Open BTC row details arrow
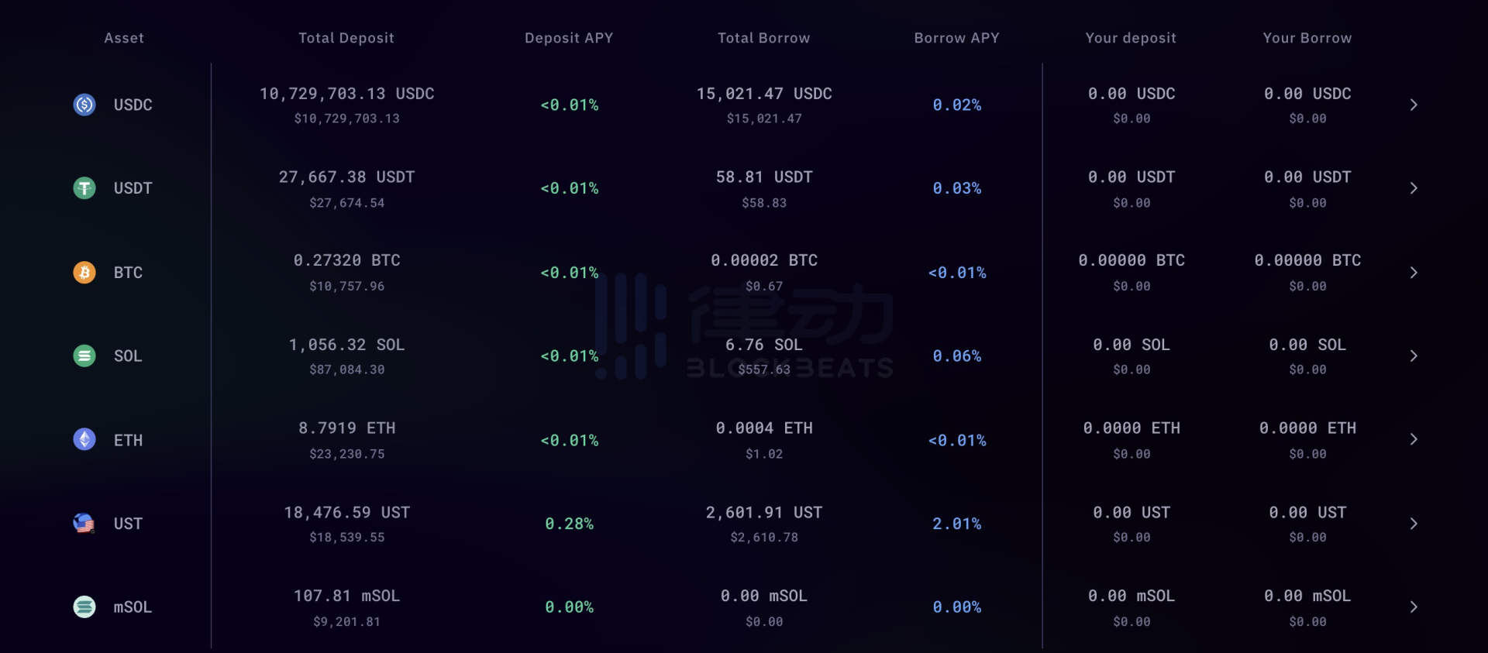1488x653 pixels. (1414, 273)
